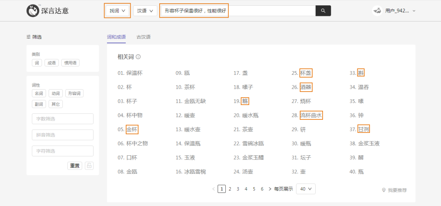Switch to the 古汉语 tab
This screenshot has height=206, width=441.
click(x=143, y=37)
